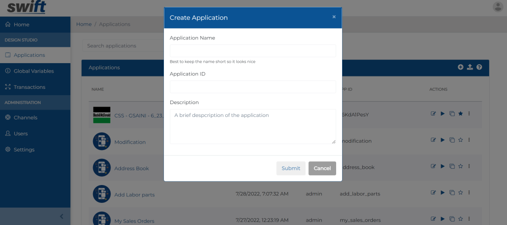Unfavorite the CSS - GSAINI application star

click(461, 113)
